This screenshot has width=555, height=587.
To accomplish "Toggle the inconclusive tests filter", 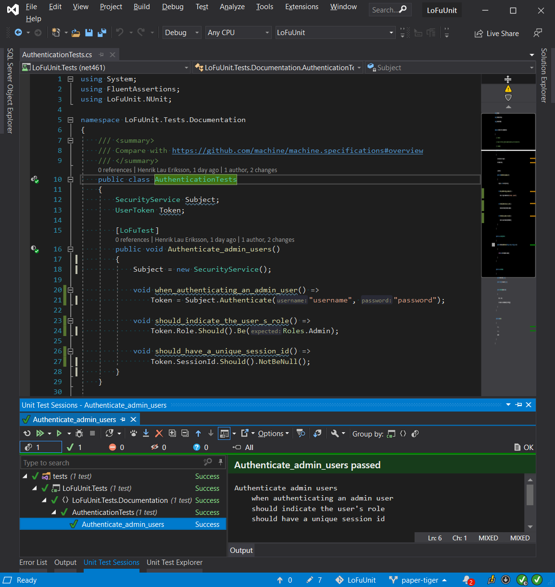I will (201, 447).
